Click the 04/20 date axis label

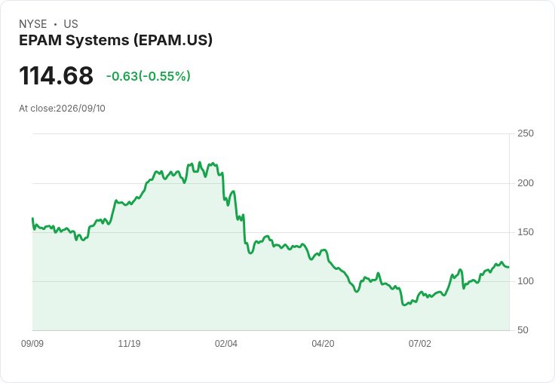tap(323, 344)
